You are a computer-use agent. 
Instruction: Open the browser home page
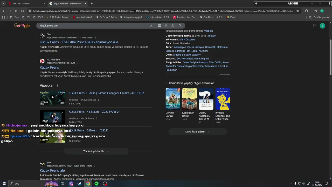(x=22, y=11)
